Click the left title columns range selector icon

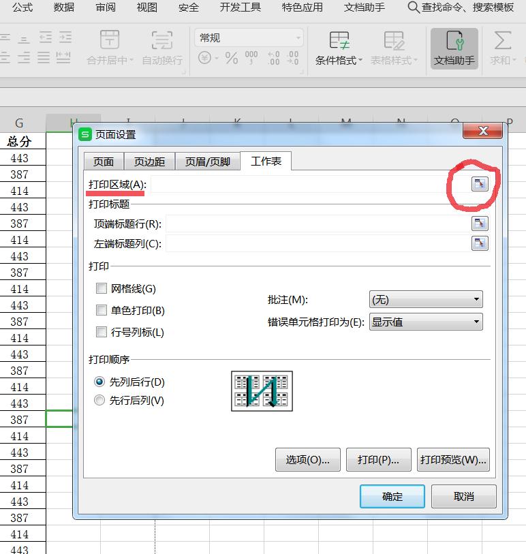click(480, 243)
